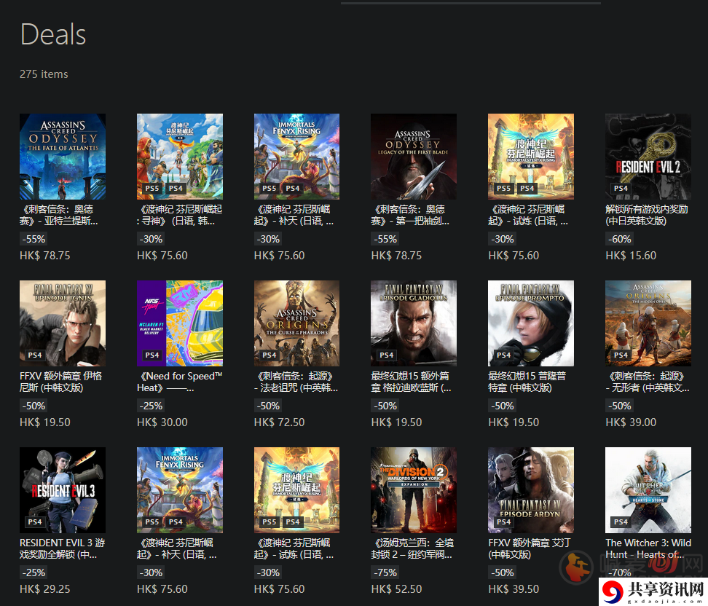The width and height of the screenshot is (708, 606).
Task: Click the -60% discount badge
Action: click(x=619, y=239)
